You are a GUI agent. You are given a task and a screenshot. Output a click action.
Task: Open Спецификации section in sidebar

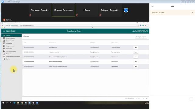(x=12, y=38)
